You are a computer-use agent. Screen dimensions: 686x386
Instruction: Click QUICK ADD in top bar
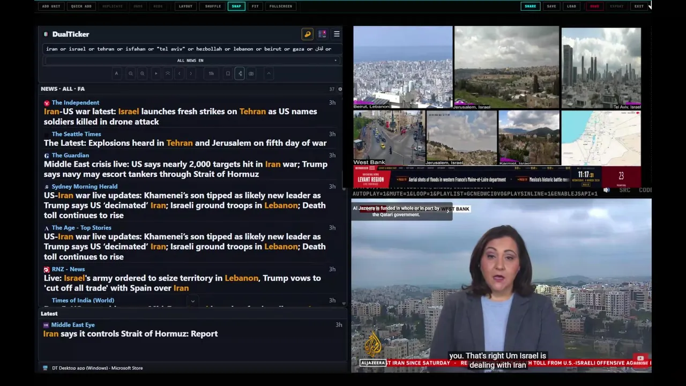81,6
